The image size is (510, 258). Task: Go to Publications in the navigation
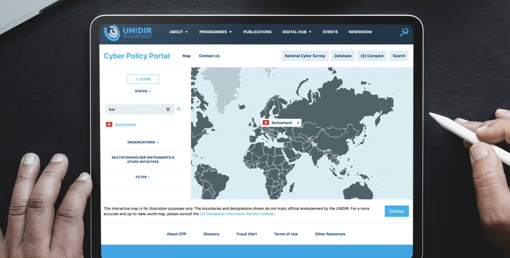pos(257,32)
